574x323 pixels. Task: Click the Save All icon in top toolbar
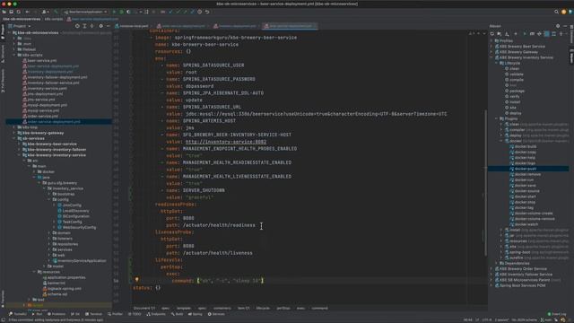coord(11,12)
